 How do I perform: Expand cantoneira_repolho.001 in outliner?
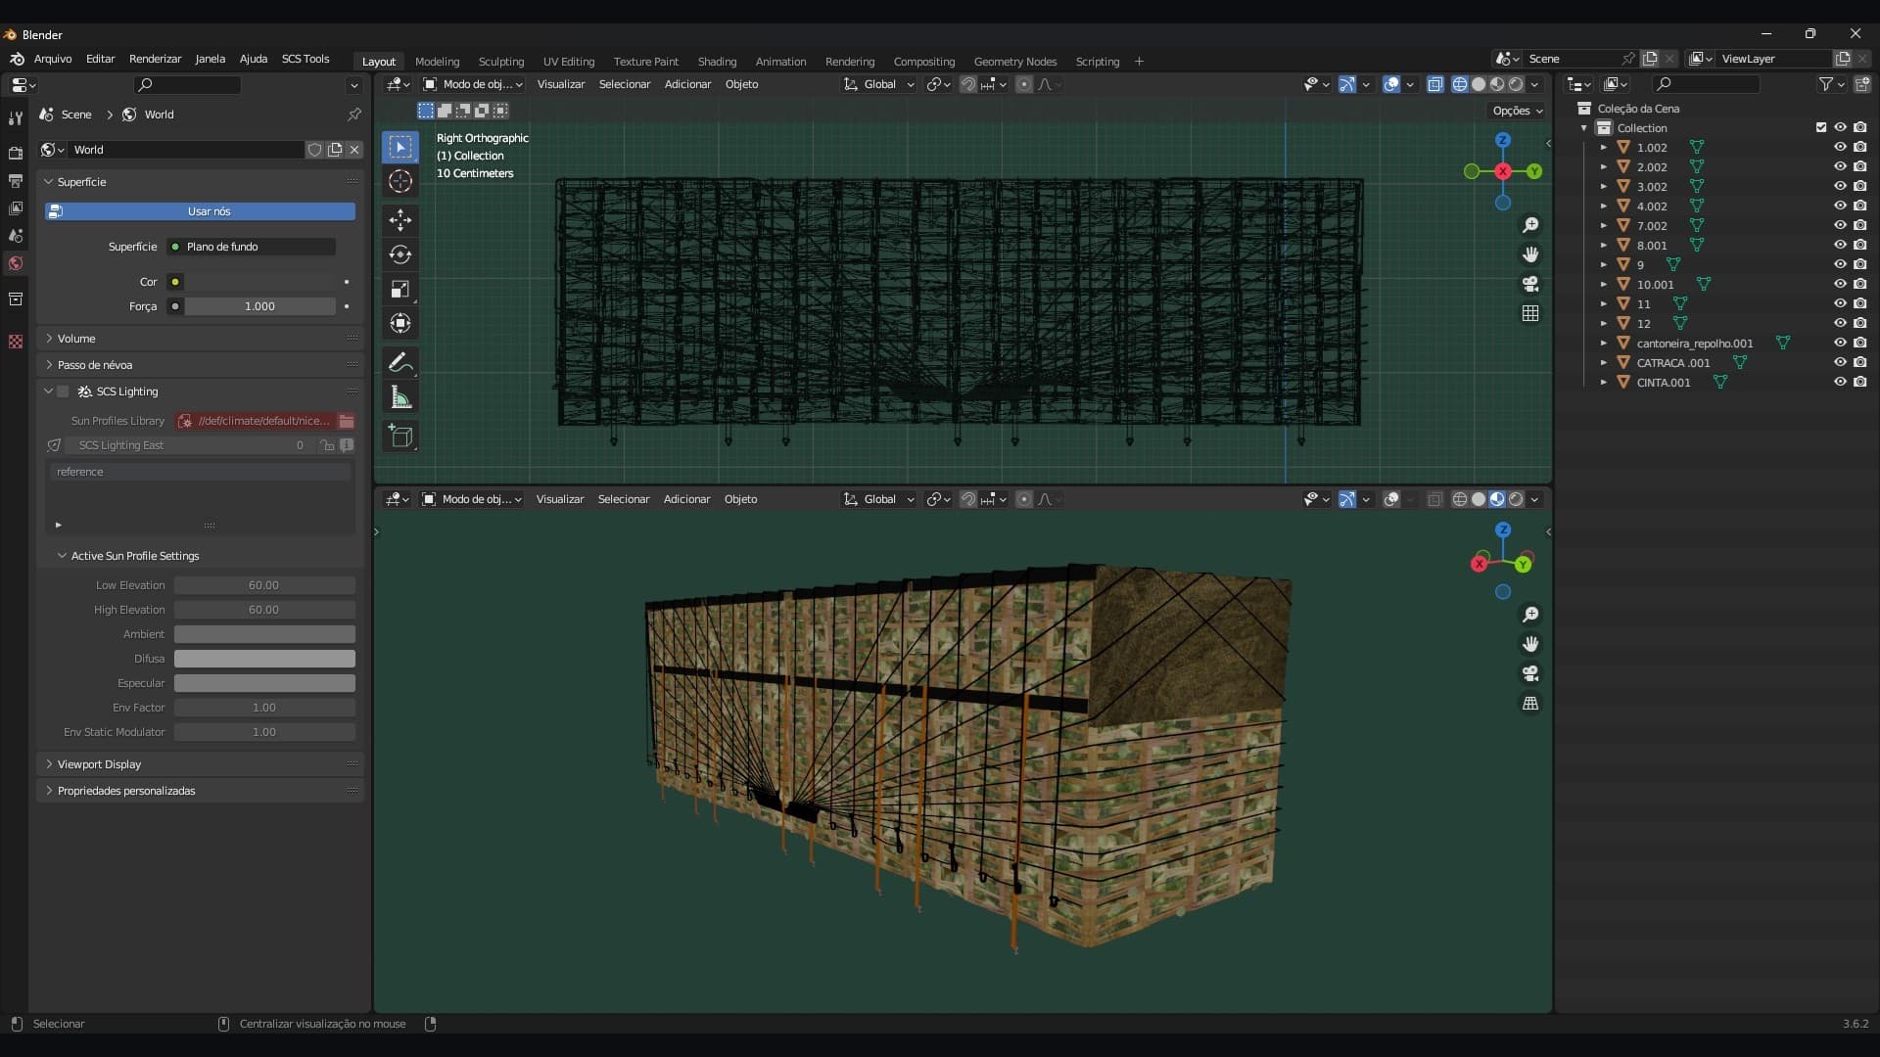pyautogui.click(x=1603, y=344)
